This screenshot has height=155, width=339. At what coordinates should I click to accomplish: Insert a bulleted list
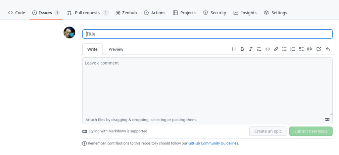pos(284,49)
